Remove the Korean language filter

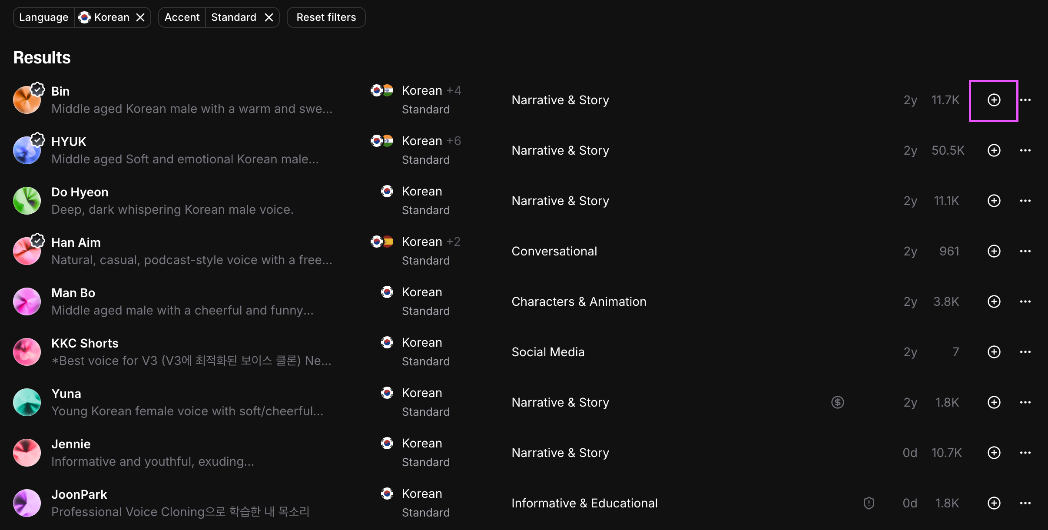coord(140,17)
